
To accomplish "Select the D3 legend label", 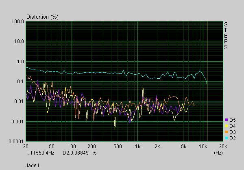I will click(233, 132).
